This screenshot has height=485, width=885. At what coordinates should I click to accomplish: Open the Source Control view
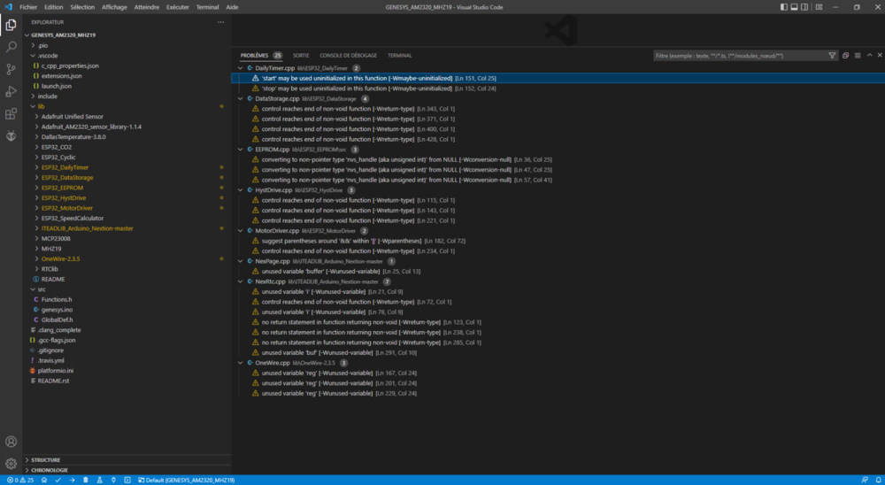tap(11, 69)
